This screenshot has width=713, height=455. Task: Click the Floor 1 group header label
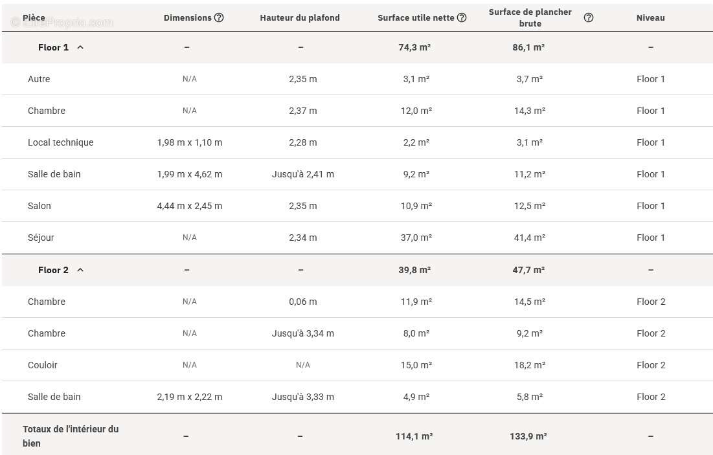point(53,47)
